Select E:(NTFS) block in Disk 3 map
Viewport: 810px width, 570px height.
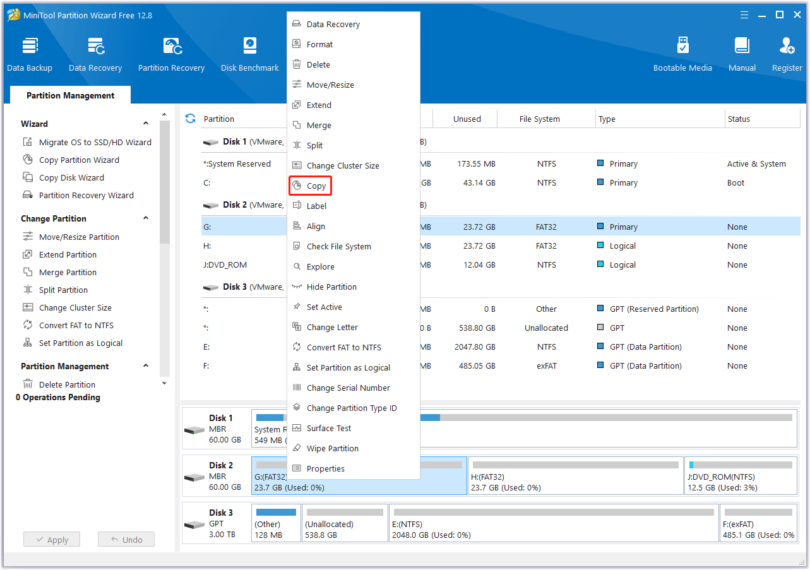(554, 523)
